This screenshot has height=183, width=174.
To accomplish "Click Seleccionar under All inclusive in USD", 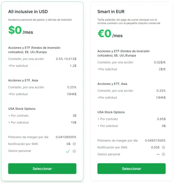I will 42,168.
